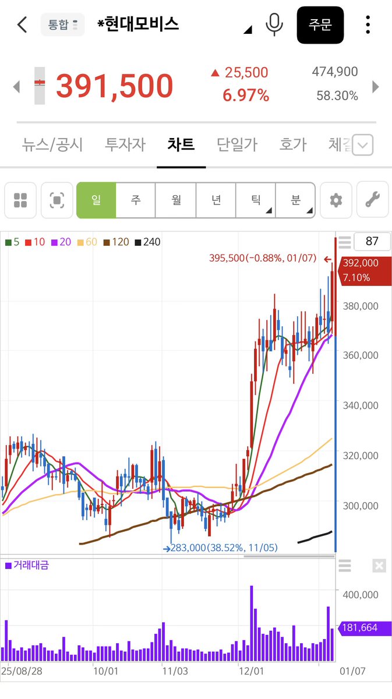
Task: Expand the tab list chevron
Action: pyautogui.click(x=363, y=145)
